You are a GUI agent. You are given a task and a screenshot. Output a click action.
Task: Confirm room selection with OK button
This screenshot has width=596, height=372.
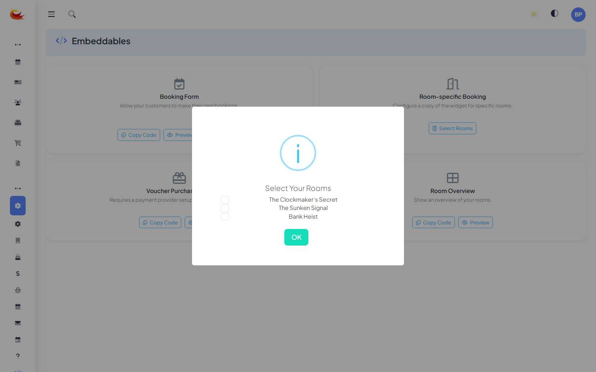(x=296, y=237)
